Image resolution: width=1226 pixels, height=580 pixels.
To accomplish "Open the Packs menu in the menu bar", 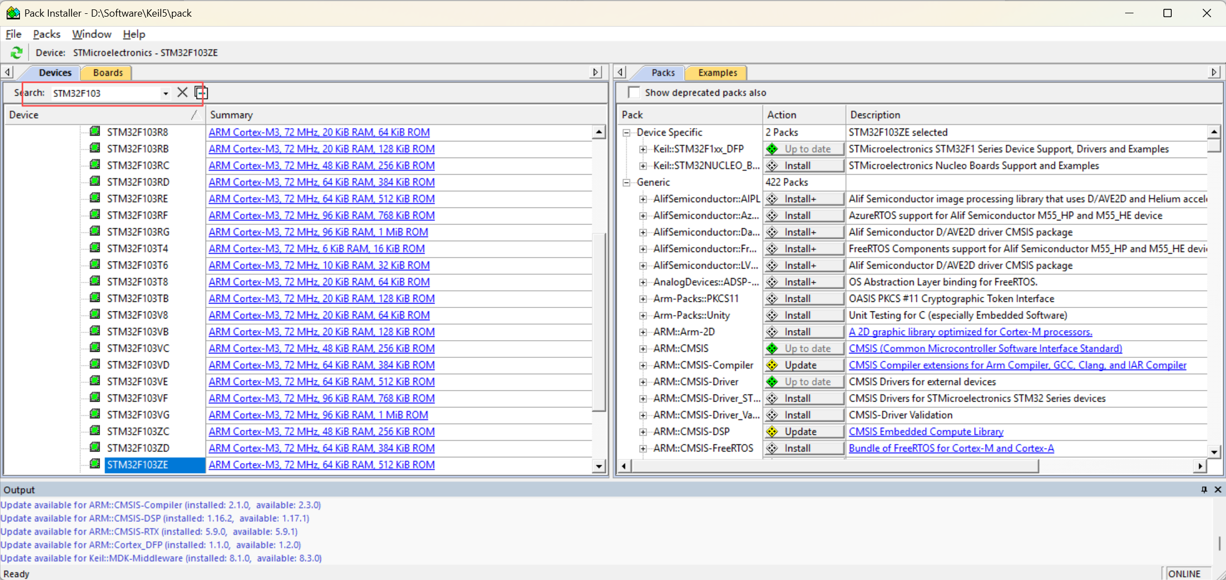I will click(47, 34).
